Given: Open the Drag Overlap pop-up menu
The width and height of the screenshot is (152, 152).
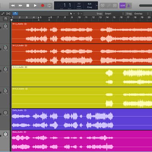Looking at the screenshot, I should 141,14.
